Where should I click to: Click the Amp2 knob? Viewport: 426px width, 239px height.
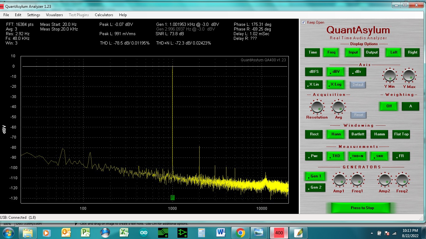[x=384, y=180]
